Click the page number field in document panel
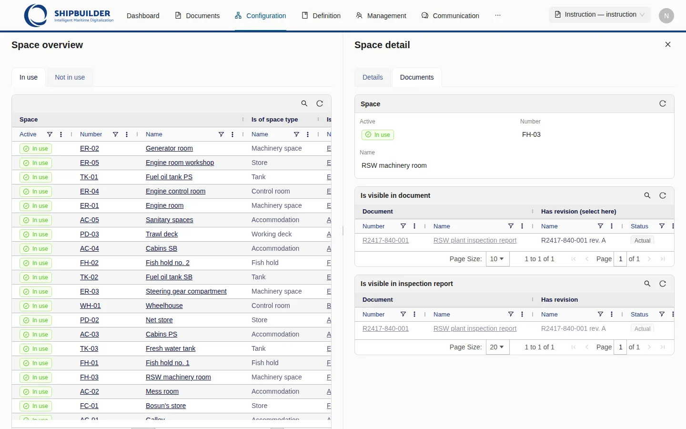Image resolution: width=686 pixels, height=429 pixels. pos(620,259)
